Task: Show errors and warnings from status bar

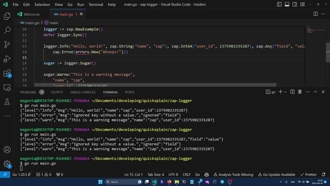Action: tap(43, 175)
